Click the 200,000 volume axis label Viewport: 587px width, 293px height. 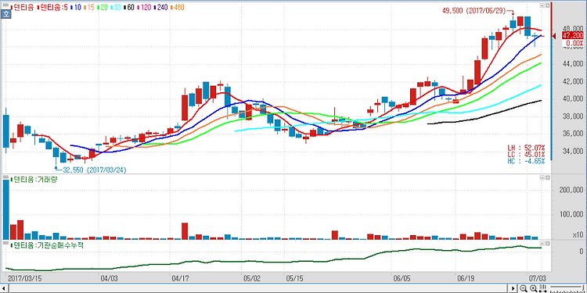(x=571, y=190)
